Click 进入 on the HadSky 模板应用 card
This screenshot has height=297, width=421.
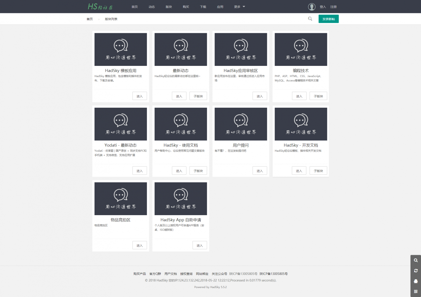tap(140, 96)
